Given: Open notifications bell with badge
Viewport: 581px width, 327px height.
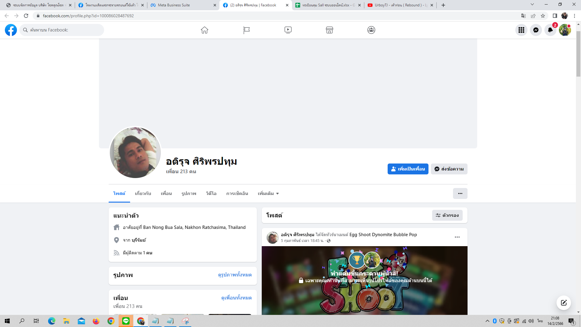Looking at the screenshot, I should pyautogui.click(x=550, y=30).
